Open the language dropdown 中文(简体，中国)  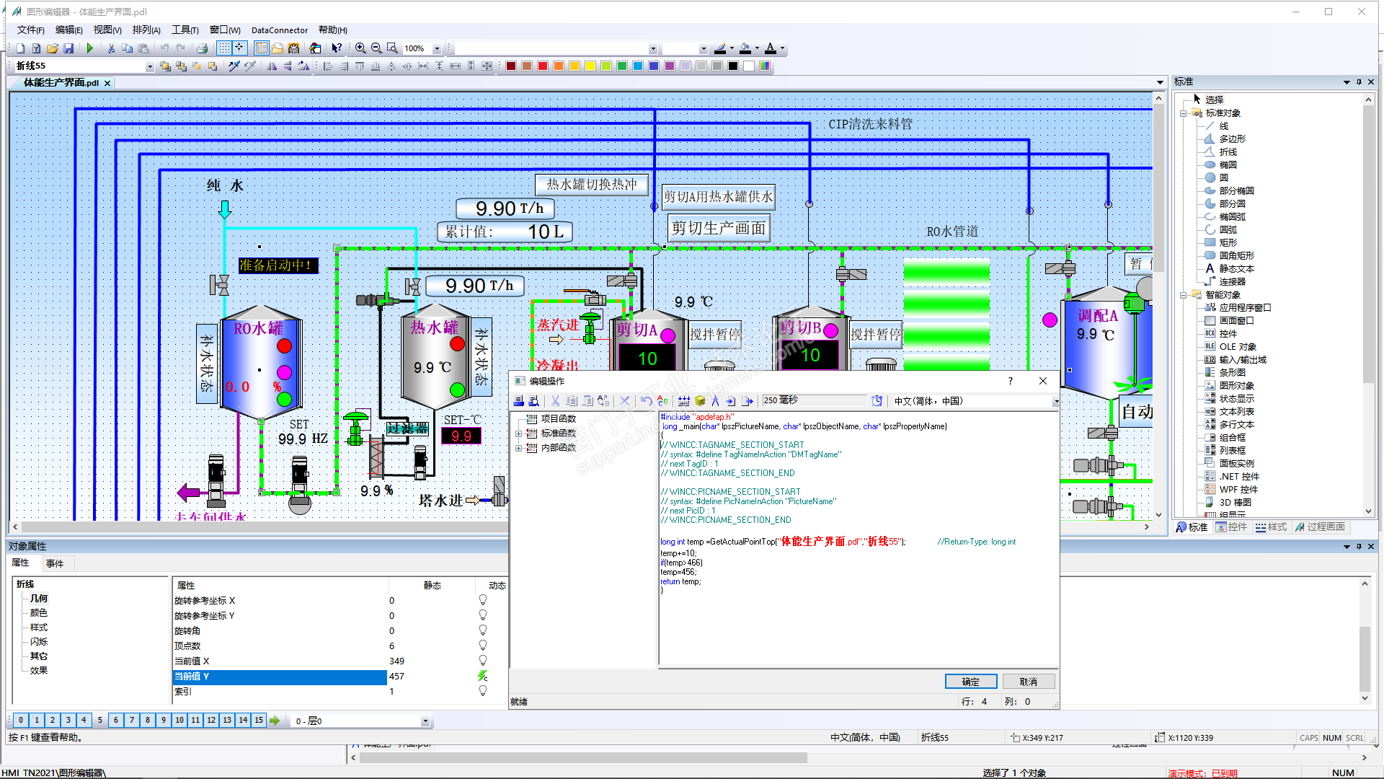(1055, 402)
